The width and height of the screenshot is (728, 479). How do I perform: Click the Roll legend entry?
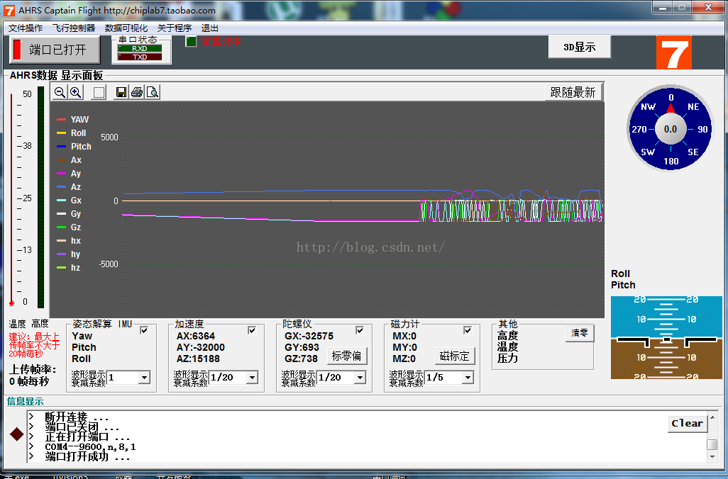72,133
